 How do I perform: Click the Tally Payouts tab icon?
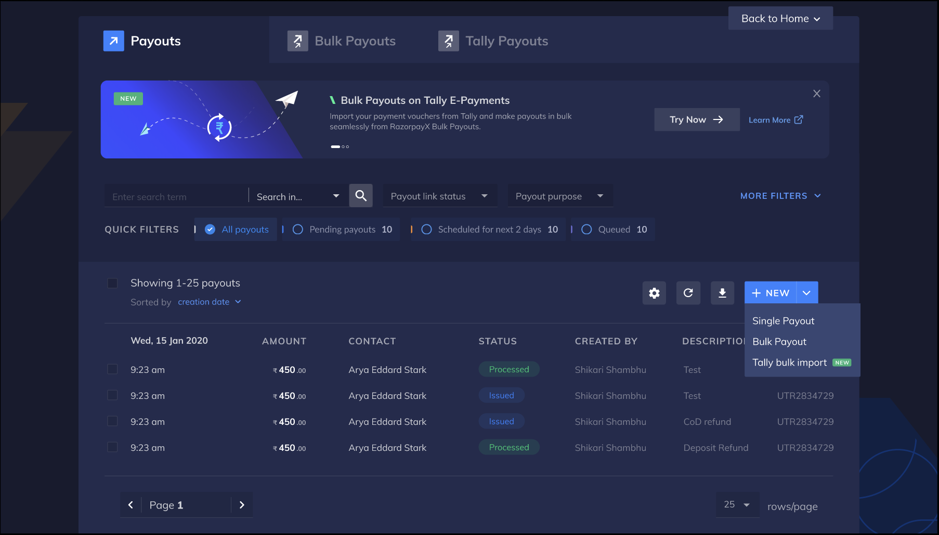[x=449, y=41]
